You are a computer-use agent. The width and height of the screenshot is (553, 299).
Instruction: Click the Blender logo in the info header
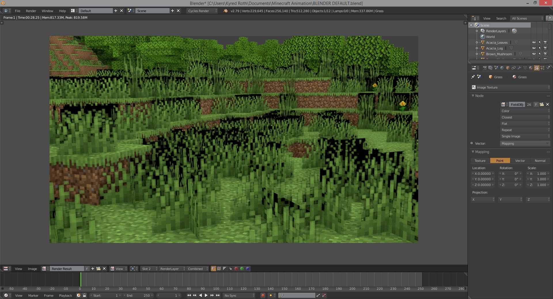tap(226, 11)
